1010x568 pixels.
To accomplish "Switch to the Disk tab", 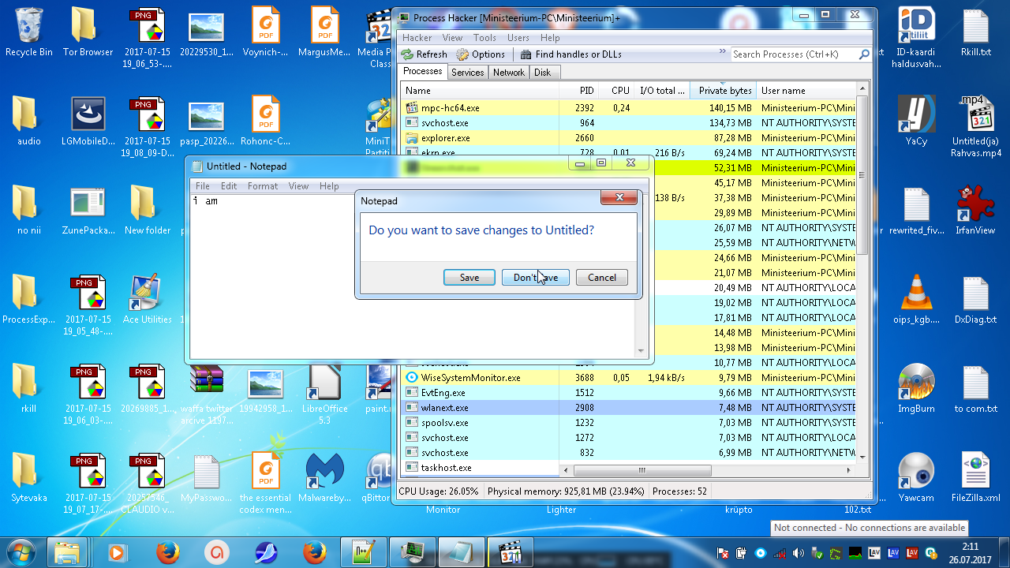I will pos(543,73).
